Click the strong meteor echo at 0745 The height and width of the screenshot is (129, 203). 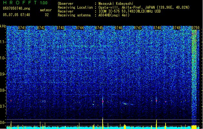[x=103, y=101]
